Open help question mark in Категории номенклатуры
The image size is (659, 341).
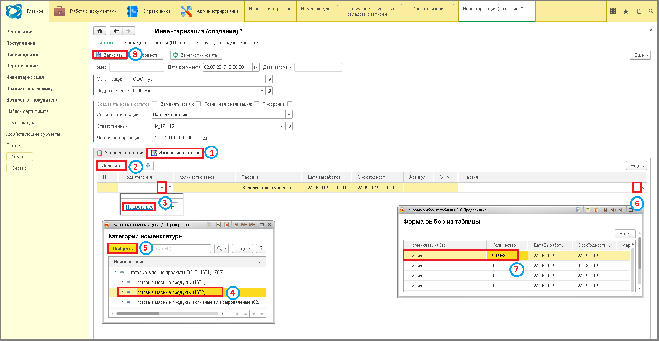pyautogui.click(x=261, y=248)
